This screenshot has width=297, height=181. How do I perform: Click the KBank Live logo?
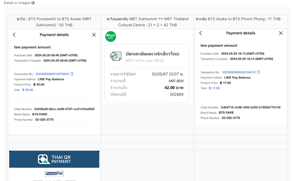111,36
